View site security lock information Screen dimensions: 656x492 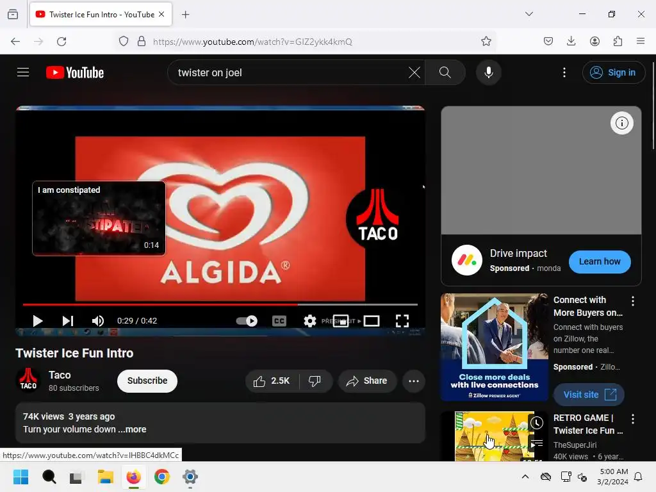(x=142, y=42)
